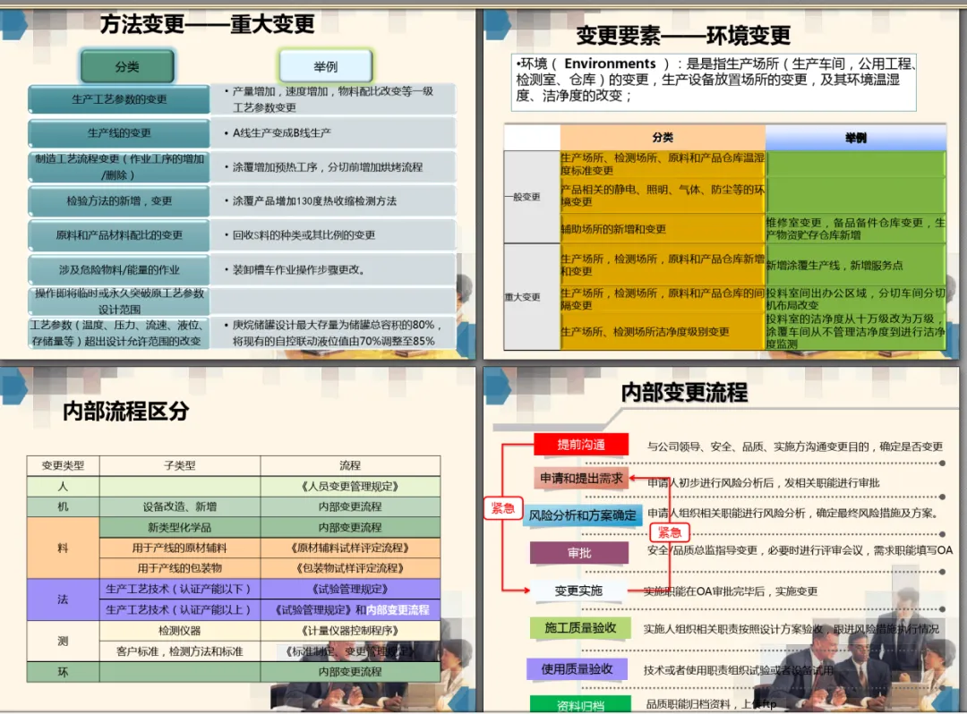Click '客户标准，检测方法和标准' cell
967x714 pixels.
179,651
